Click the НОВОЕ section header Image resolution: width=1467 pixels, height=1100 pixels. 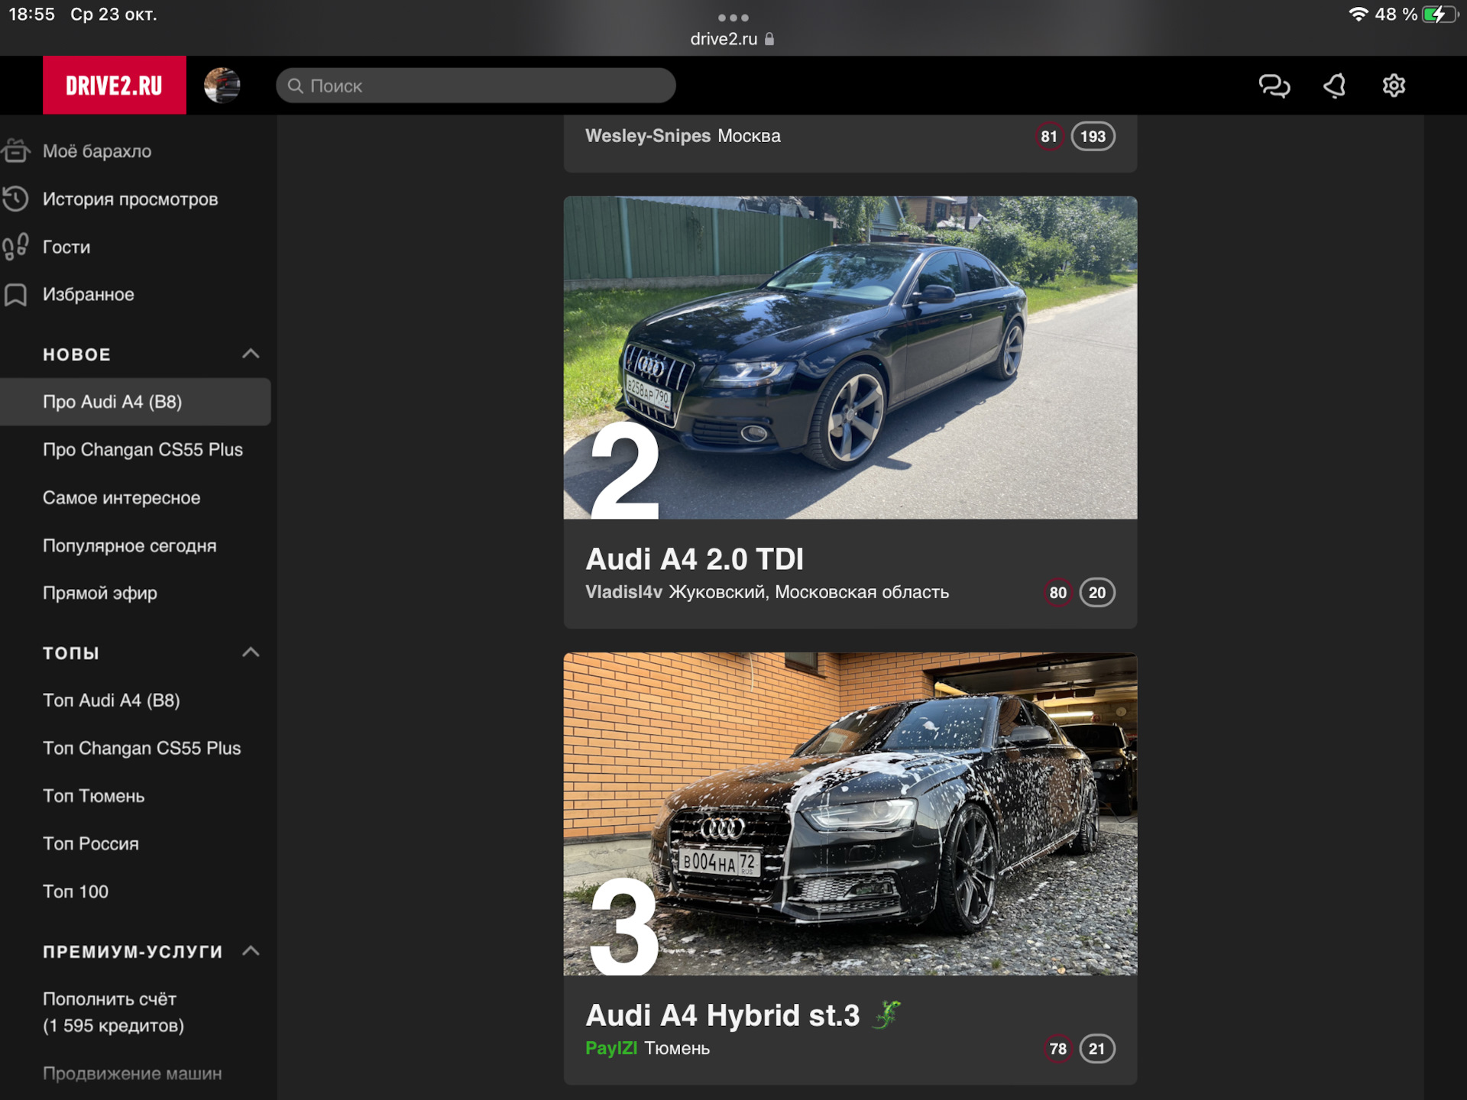tap(77, 354)
